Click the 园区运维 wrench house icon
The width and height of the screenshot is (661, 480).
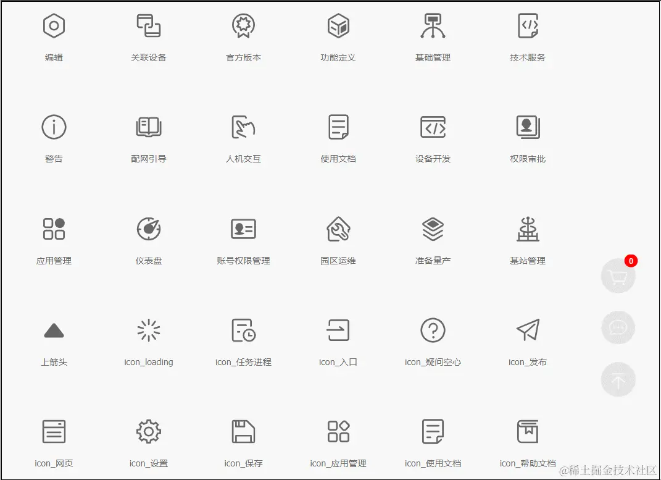[338, 228]
